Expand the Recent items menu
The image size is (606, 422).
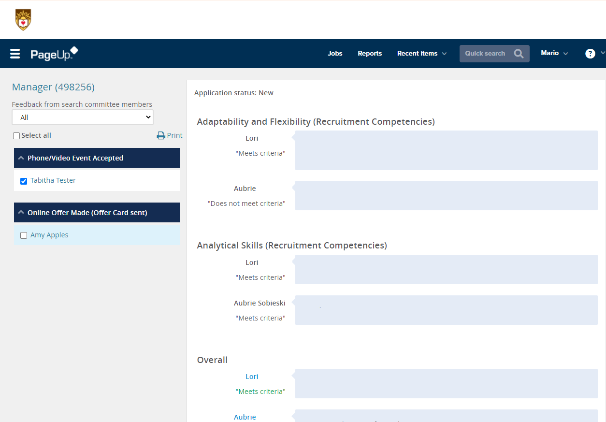[x=421, y=54]
